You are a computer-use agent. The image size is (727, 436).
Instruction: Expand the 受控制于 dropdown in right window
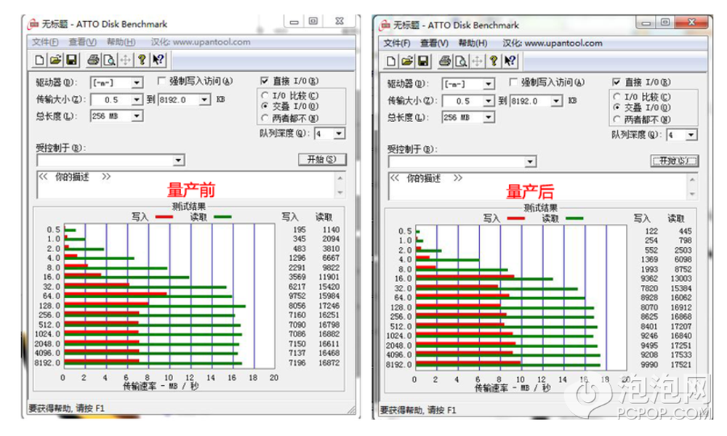click(531, 162)
